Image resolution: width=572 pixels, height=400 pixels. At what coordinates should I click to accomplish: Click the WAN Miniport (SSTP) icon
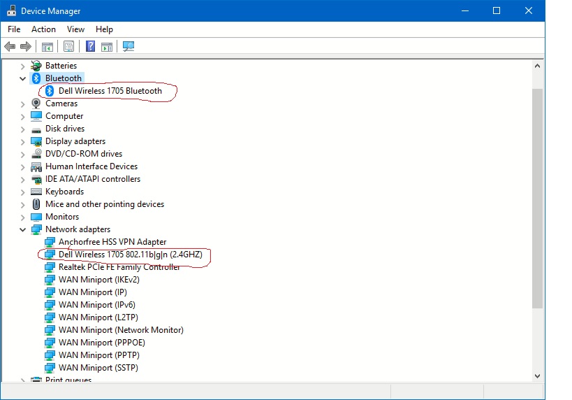(x=50, y=368)
